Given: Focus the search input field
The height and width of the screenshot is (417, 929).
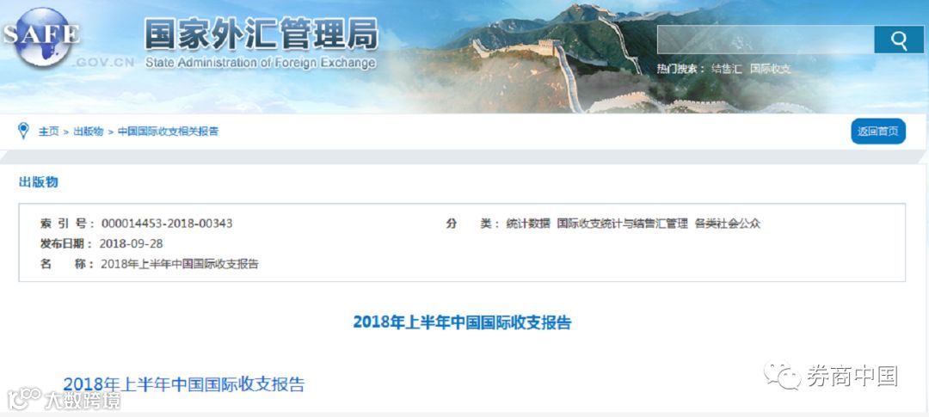Looking at the screenshot, I should 766,40.
